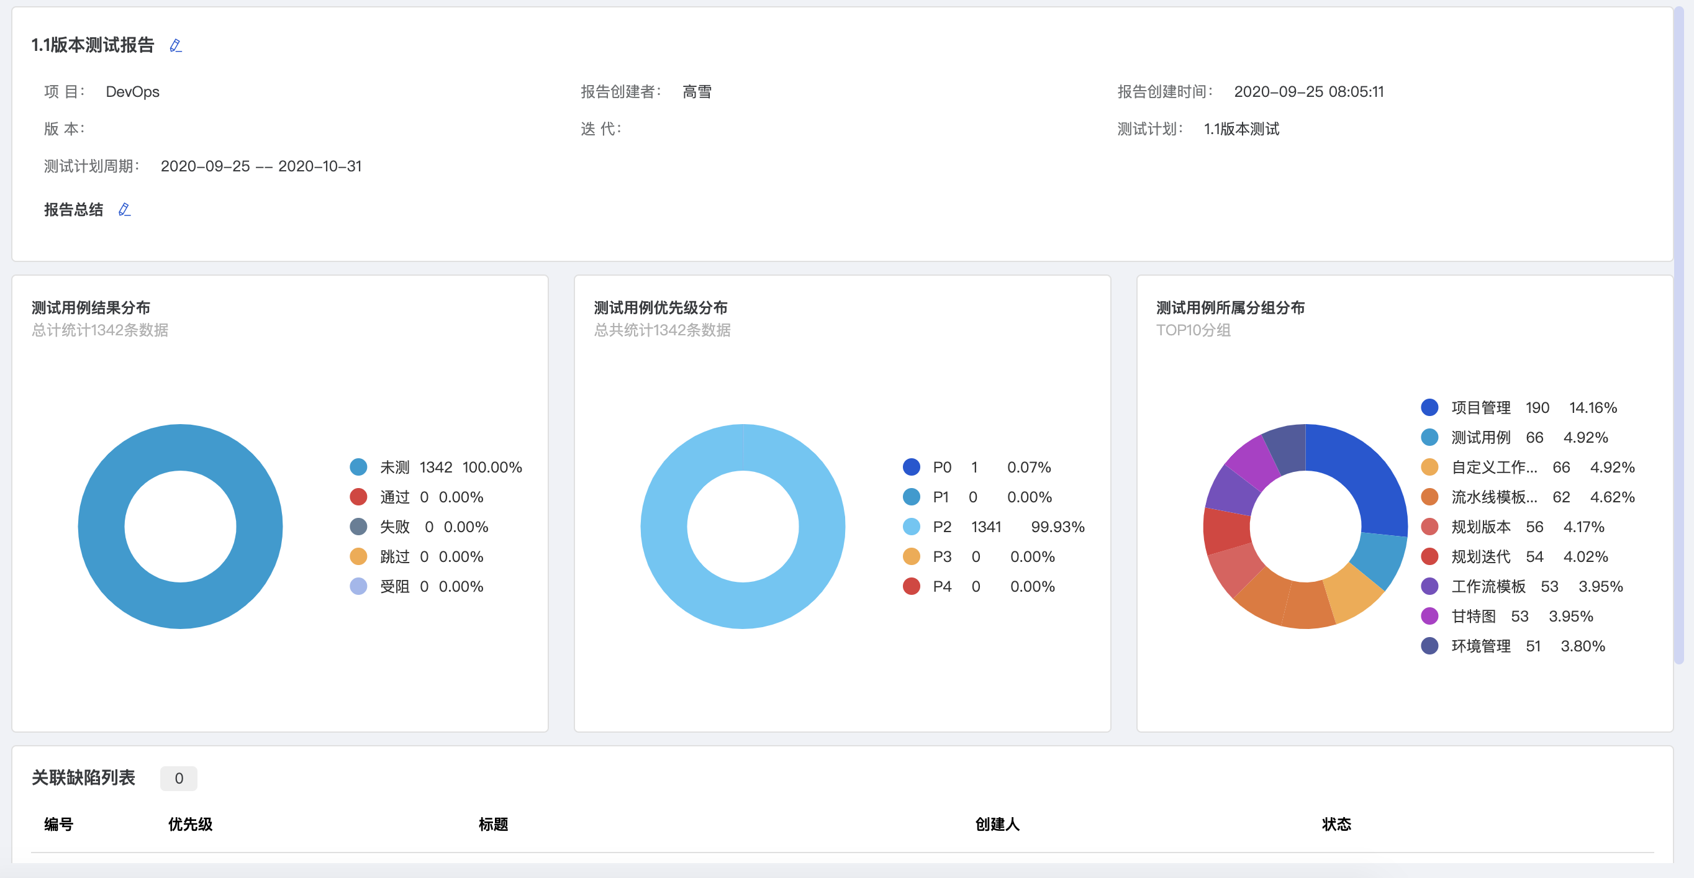1694x878 pixels.
Task: Click the 关联缺陷列表 count badge
Action: (178, 778)
